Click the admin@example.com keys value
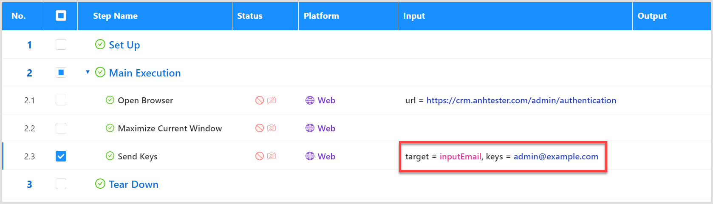Screen dimensions: 713x204 coord(556,156)
